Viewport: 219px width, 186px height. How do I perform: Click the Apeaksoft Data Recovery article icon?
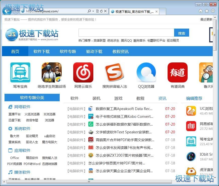91,109
